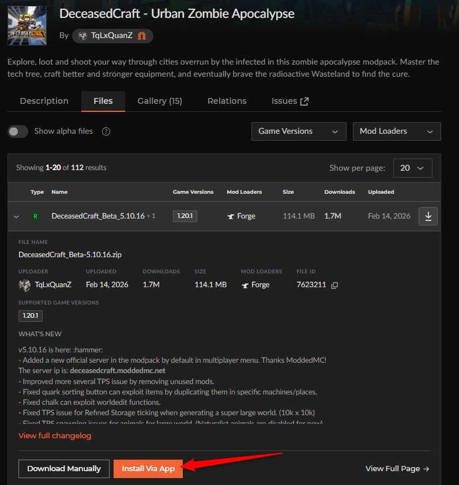Click the help question mark icon
The image size is (459, 485).
pos(106,131)
